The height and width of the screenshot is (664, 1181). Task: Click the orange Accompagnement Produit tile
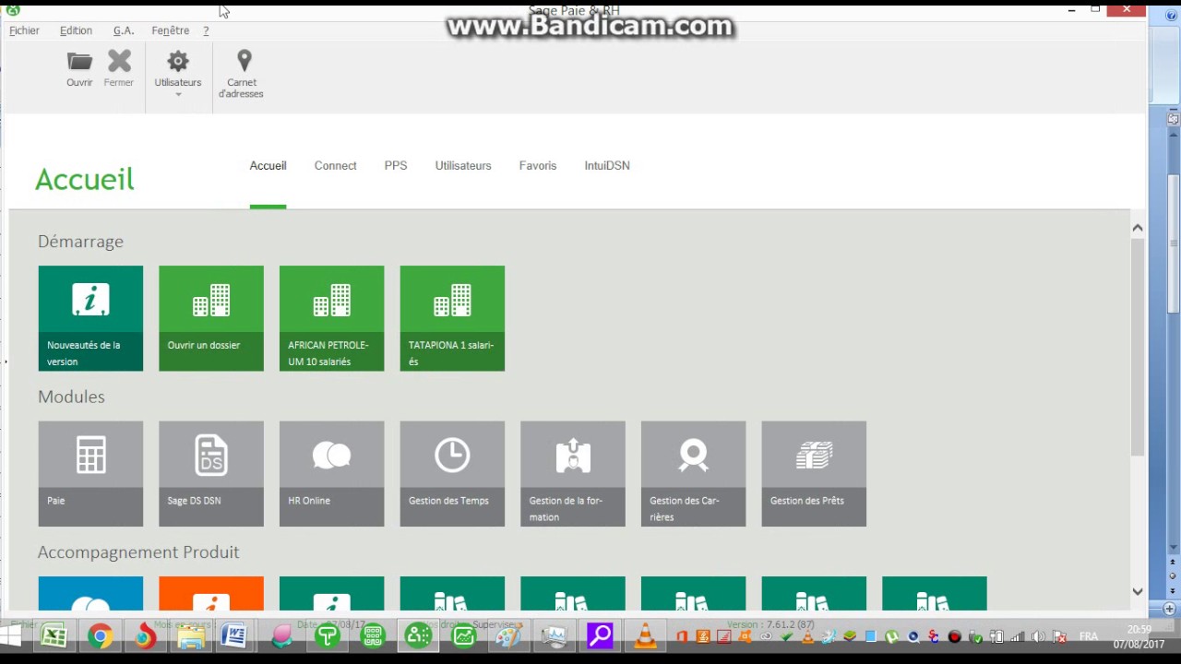point(211,593)
